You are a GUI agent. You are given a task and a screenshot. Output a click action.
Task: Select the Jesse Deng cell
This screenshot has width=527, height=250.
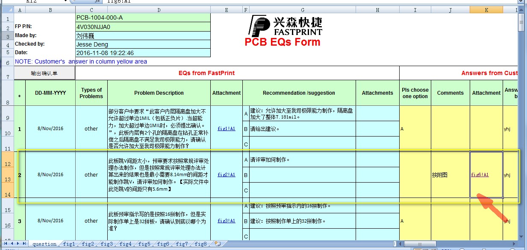(143, 44)
